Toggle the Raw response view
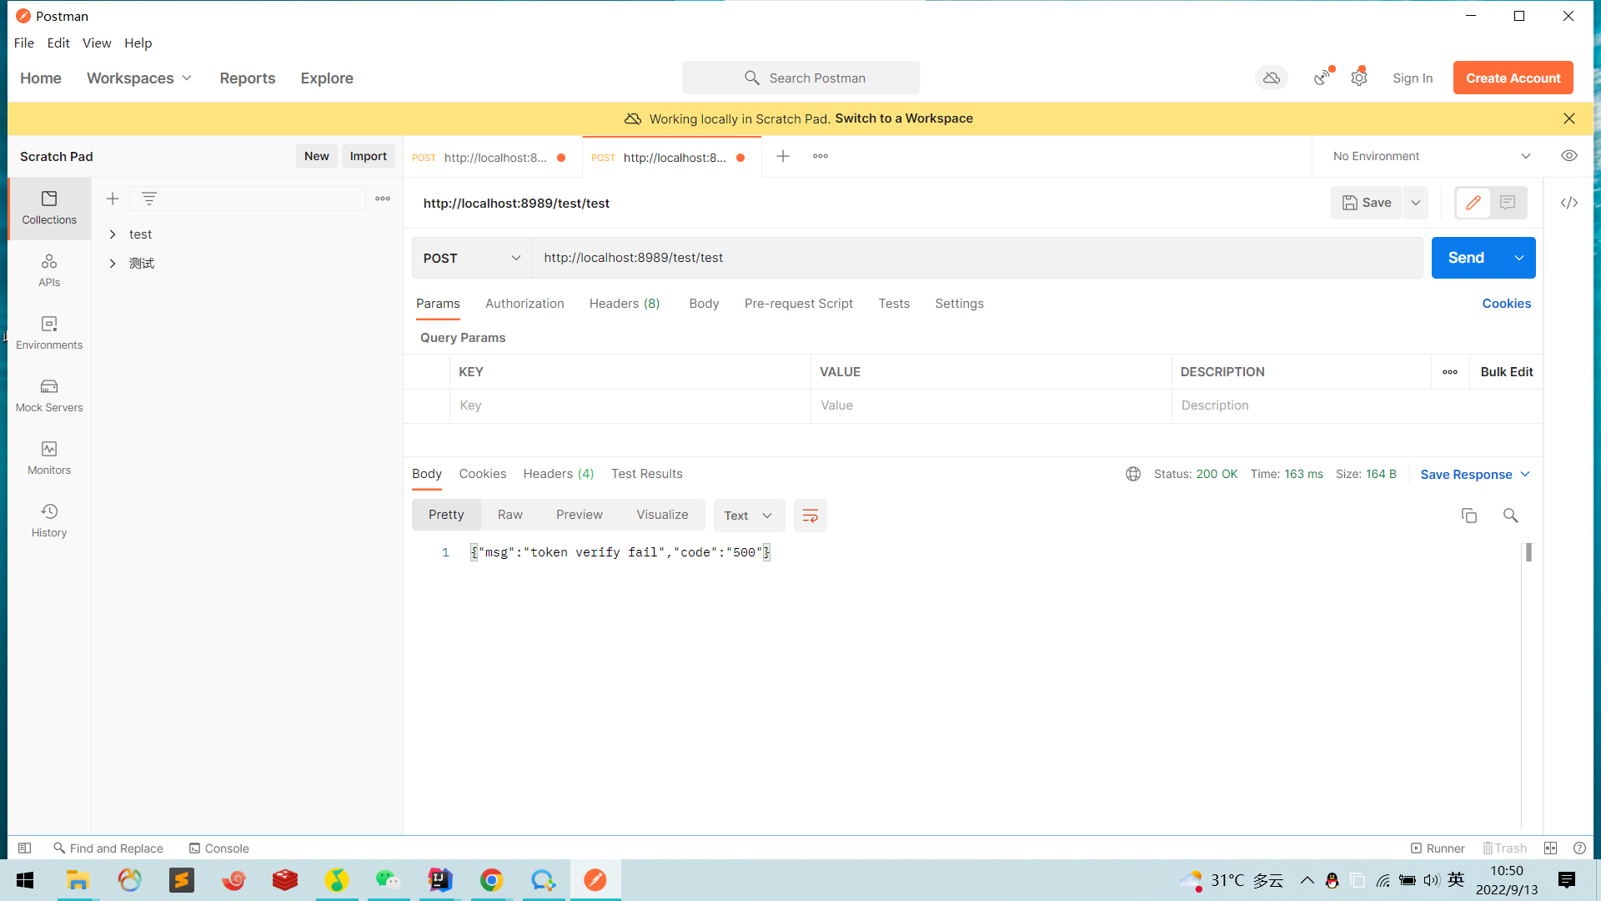 509,515
